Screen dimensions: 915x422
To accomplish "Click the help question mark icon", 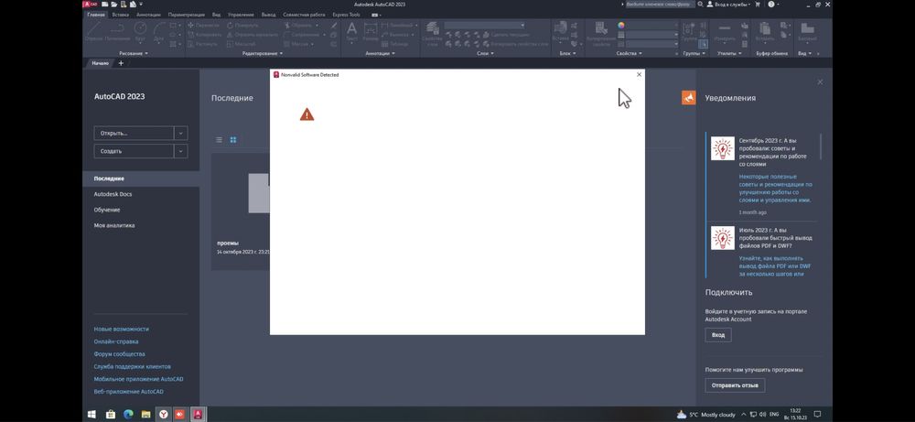I will click(771, 4).
